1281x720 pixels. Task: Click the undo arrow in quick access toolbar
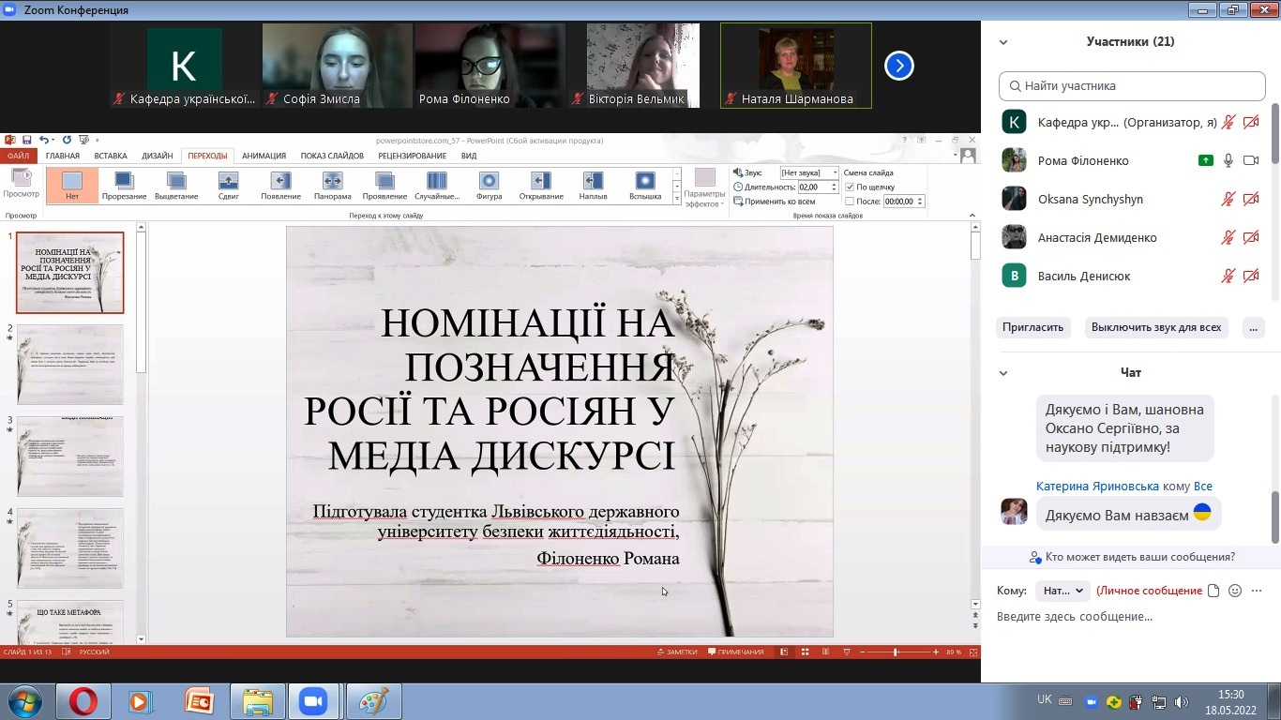point(43,140)
